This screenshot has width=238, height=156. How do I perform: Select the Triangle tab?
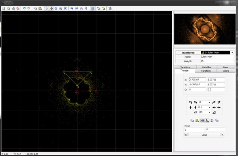[184, 71]
